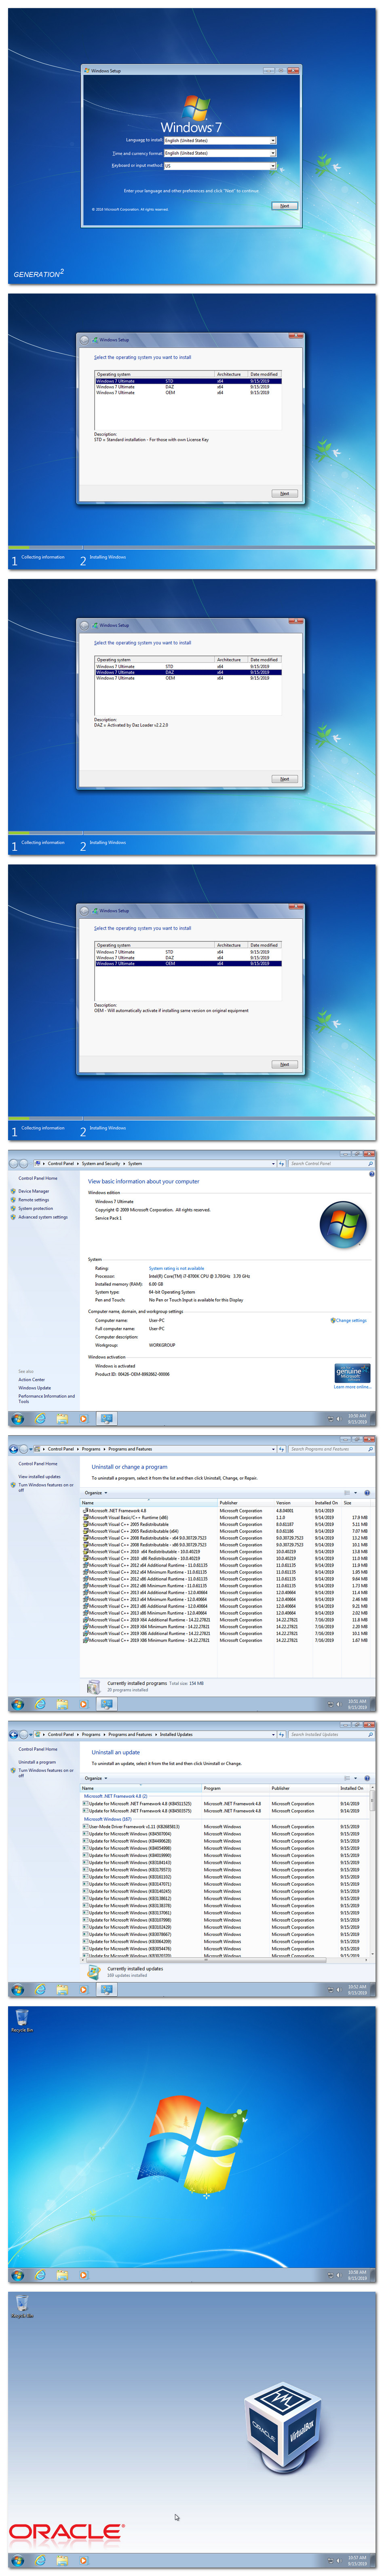
Task: Click 'System rating is not available' link
Action: [x=177, y=1268]
